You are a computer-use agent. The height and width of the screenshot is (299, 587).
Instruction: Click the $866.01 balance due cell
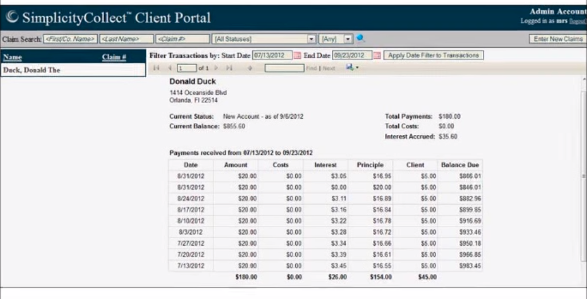tap(460, 176)
